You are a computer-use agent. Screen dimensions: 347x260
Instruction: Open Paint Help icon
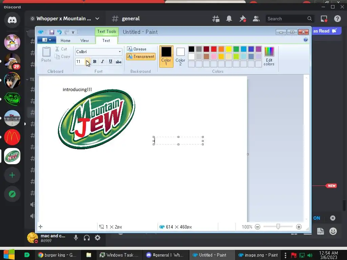pos(306,40)
